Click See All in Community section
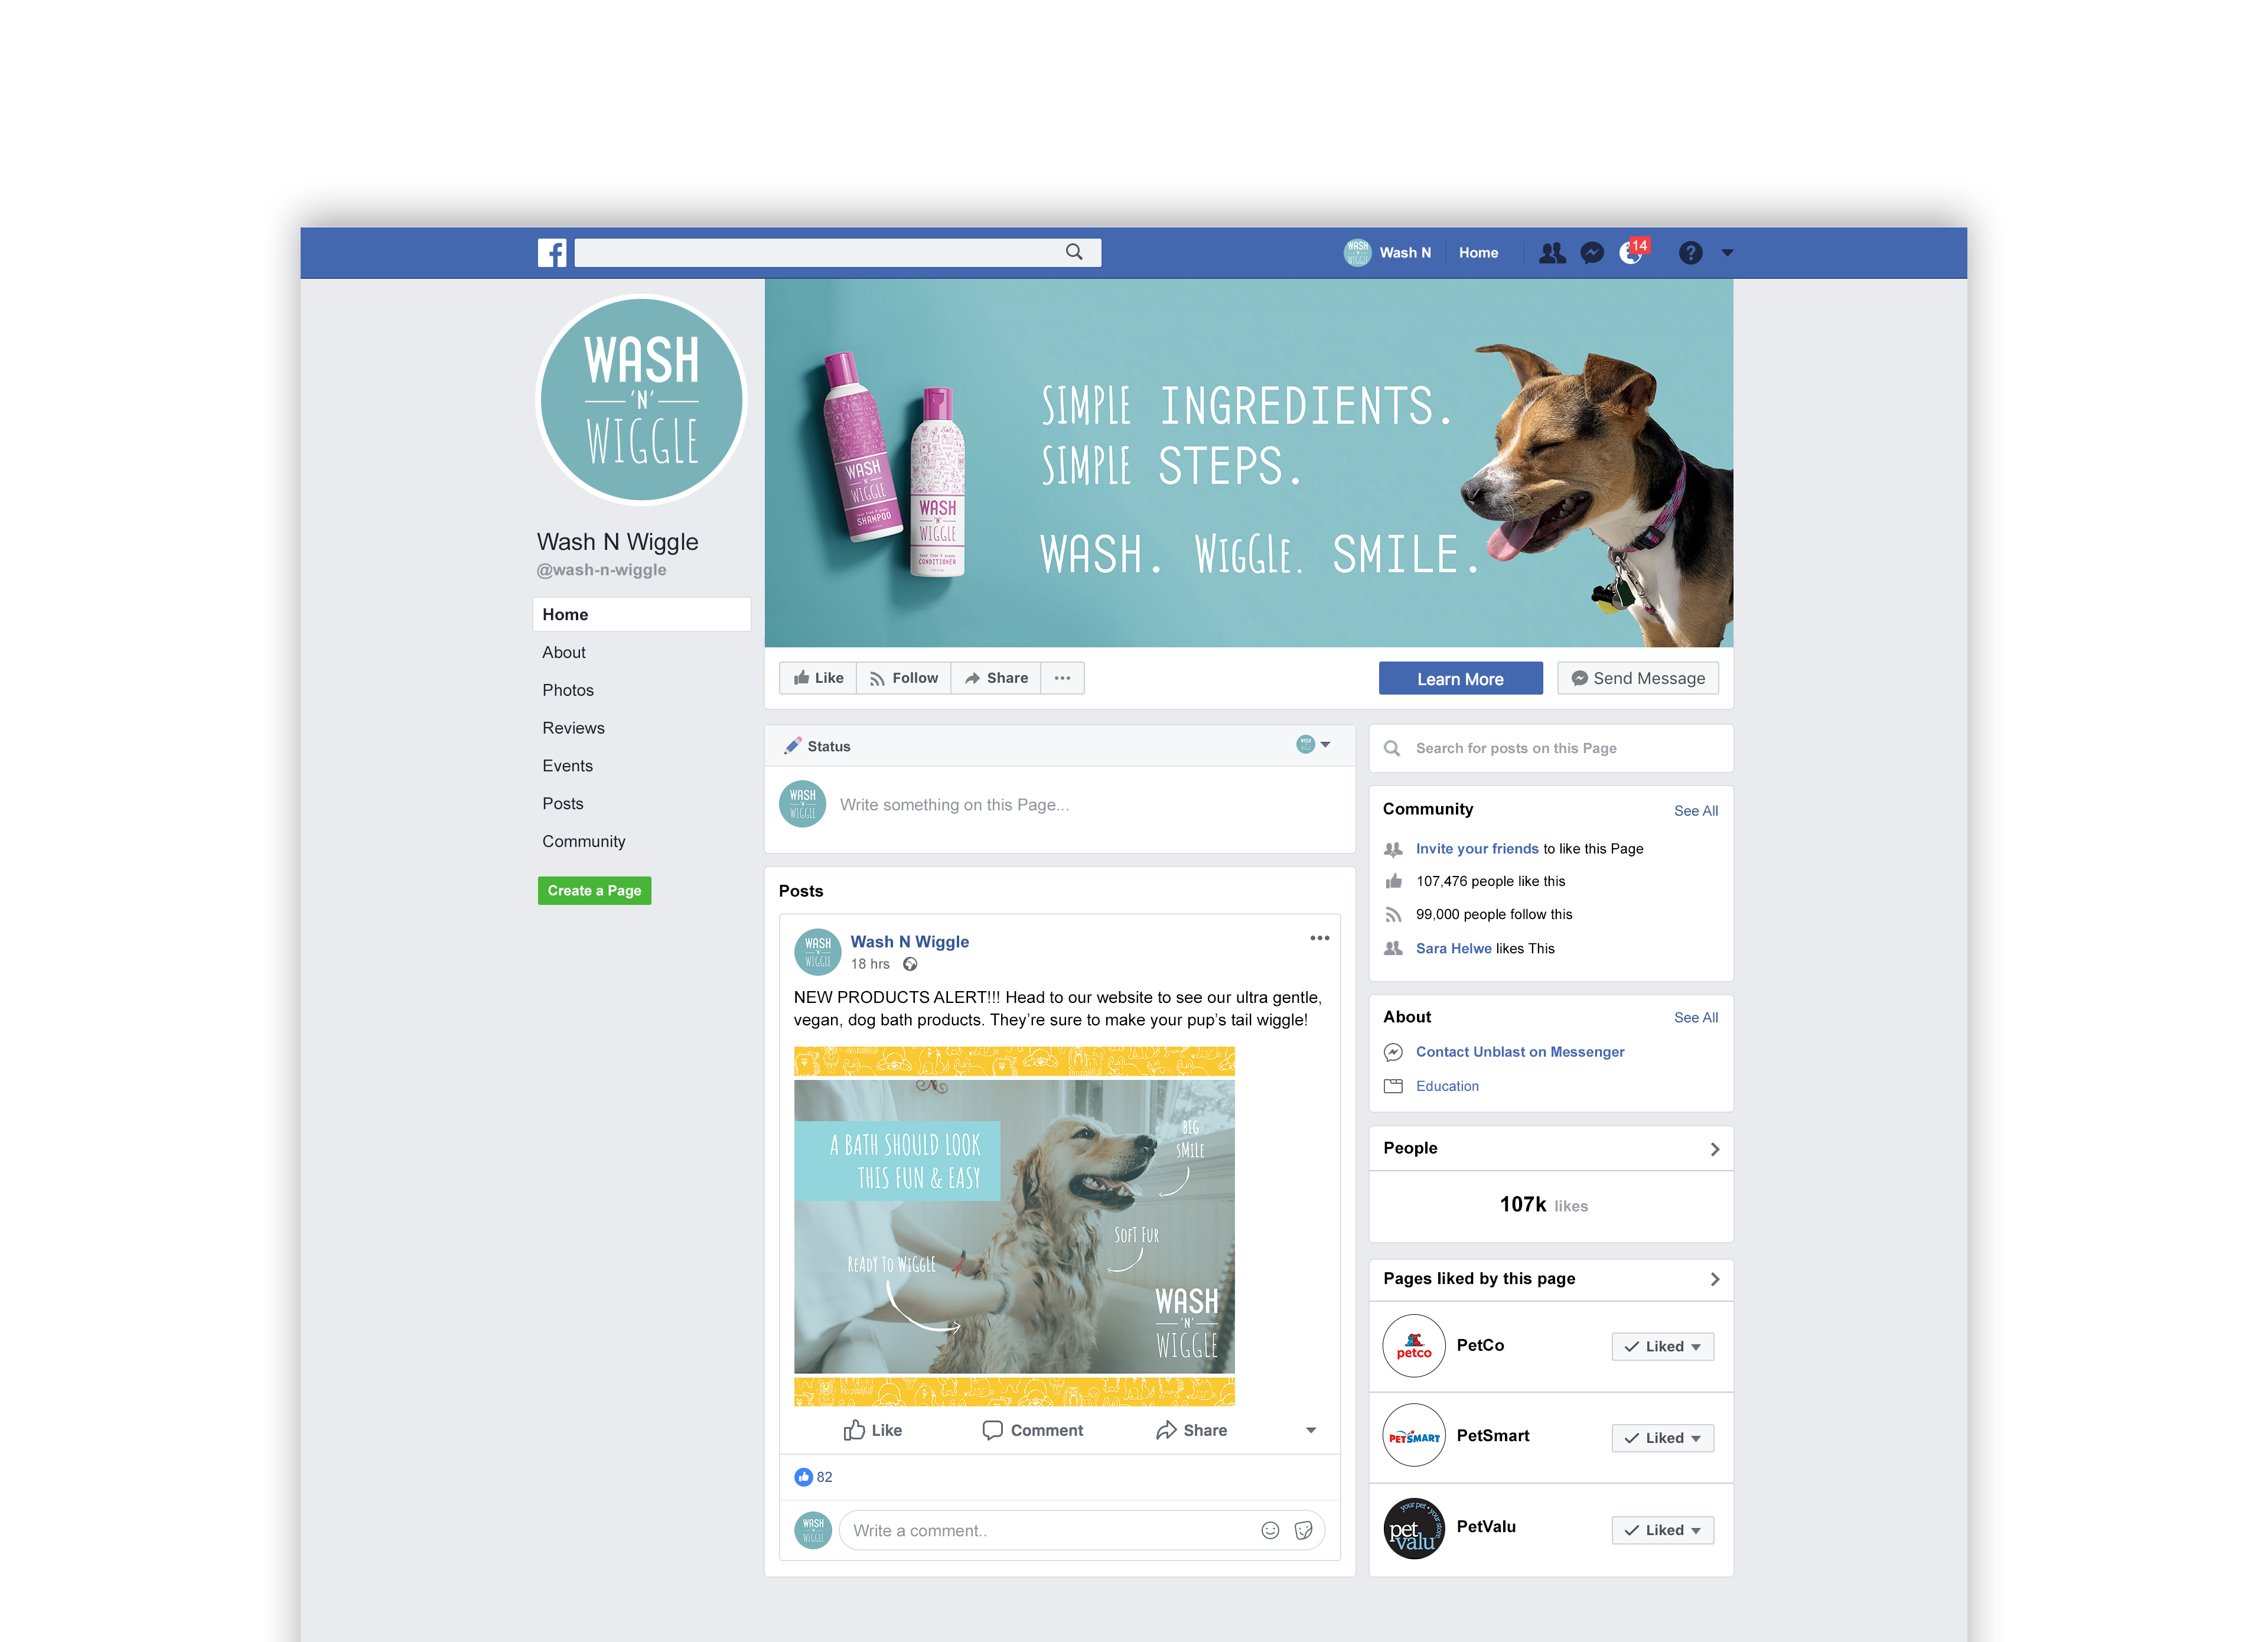 pyautogui.click(x=1696, y=811)
